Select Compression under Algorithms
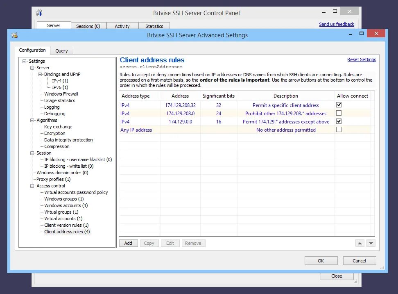Image resolution: width=398 pixels, height=294 pixels. [x=57, y=147]
